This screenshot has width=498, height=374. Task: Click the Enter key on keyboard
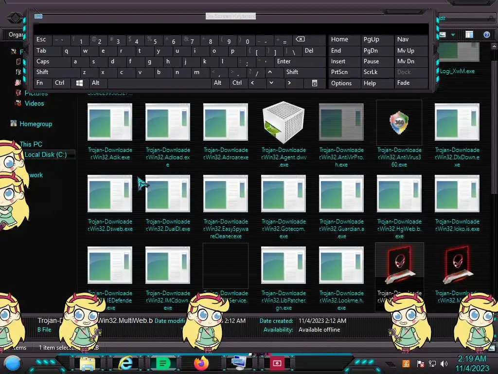click(x=300, y=61)
